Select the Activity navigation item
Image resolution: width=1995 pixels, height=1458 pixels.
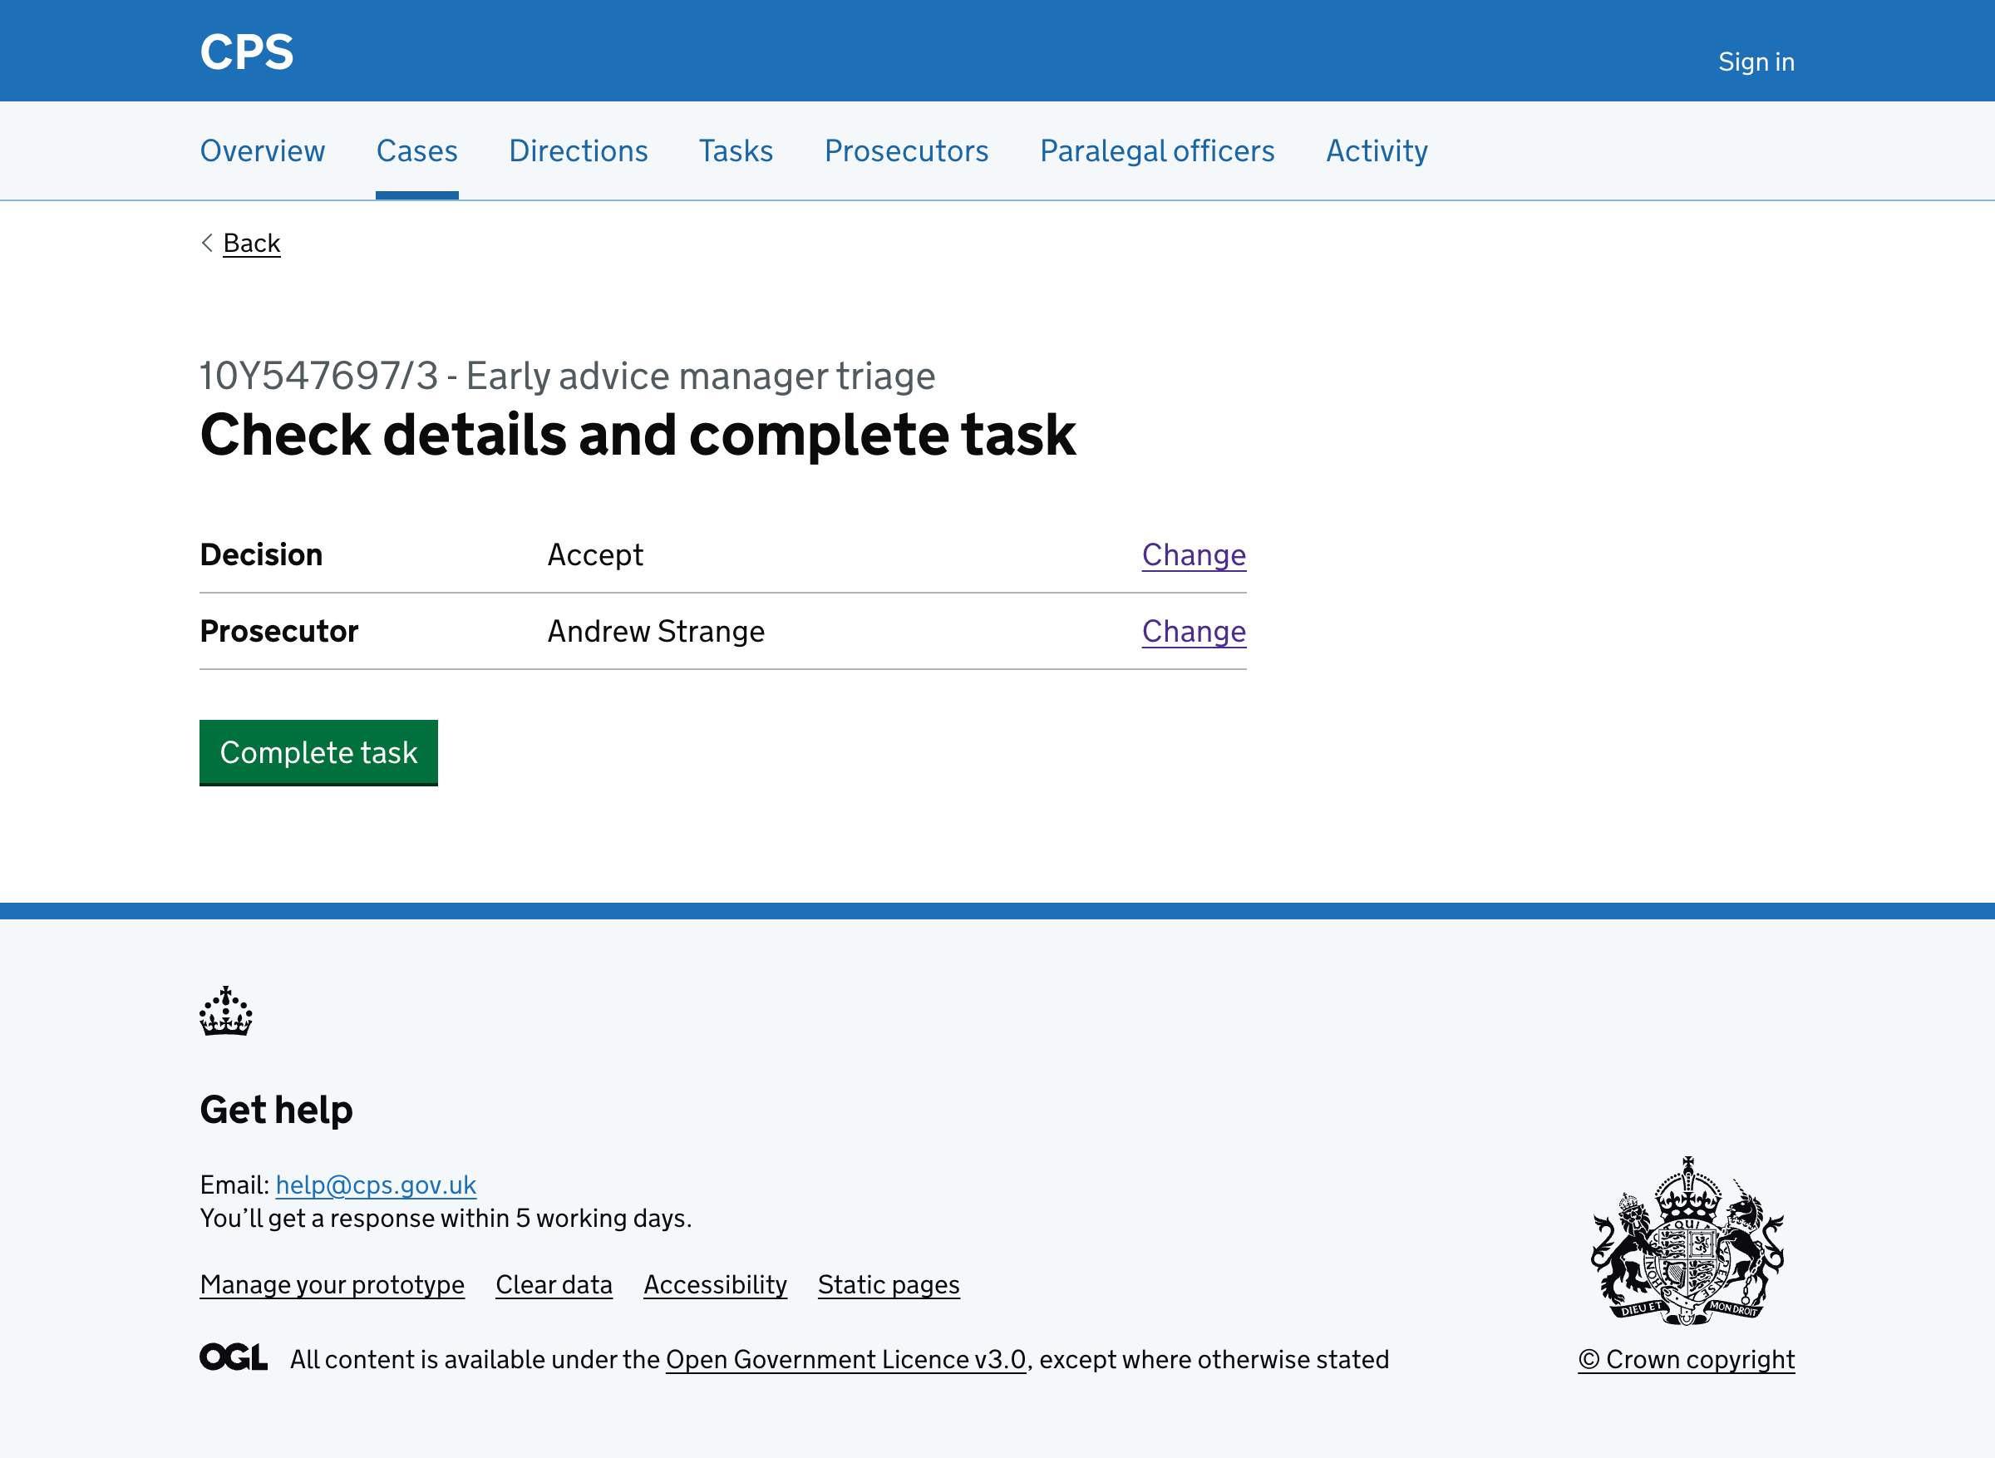click(1377, 151)
